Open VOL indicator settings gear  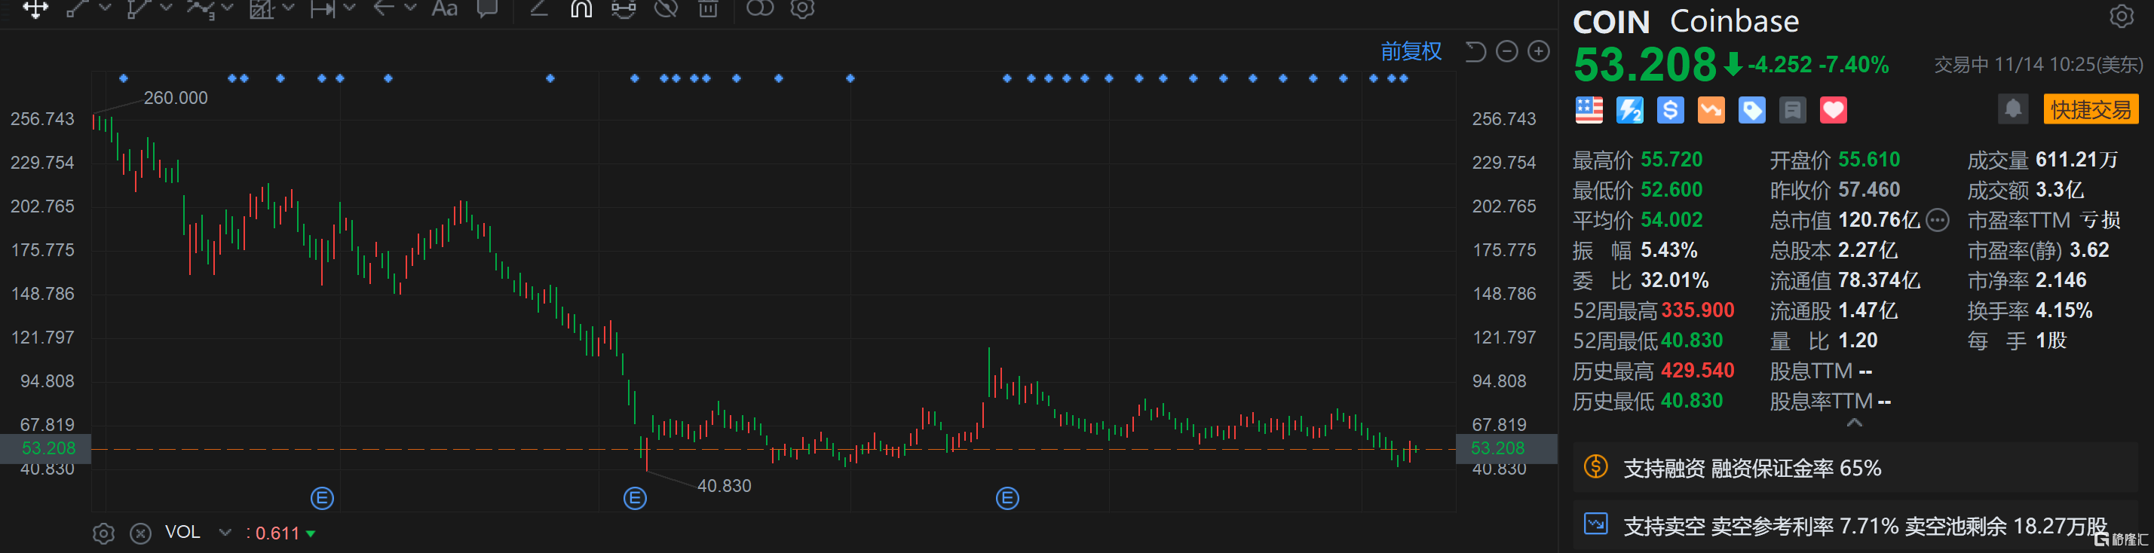point(104,533)
